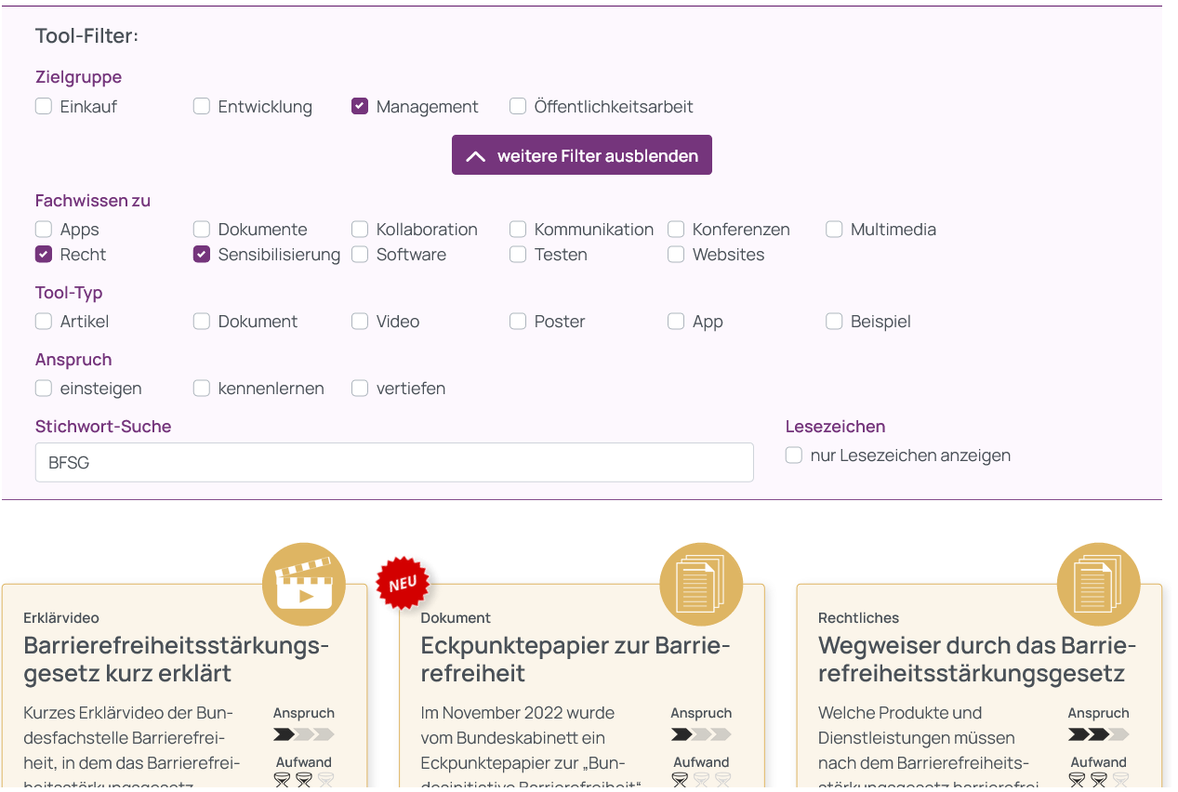Click Anspruch arrow rating on Eckpunktepapier card
The height and width of the screenshot is (792, 1178).
pyautogui.click(x=701, y=734)
